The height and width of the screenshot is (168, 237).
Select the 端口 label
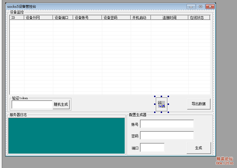pos(135,148)
